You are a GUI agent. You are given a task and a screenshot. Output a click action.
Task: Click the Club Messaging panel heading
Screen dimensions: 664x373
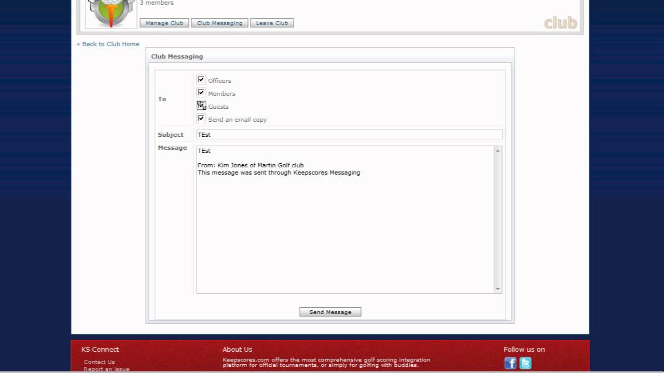[177, 56]
